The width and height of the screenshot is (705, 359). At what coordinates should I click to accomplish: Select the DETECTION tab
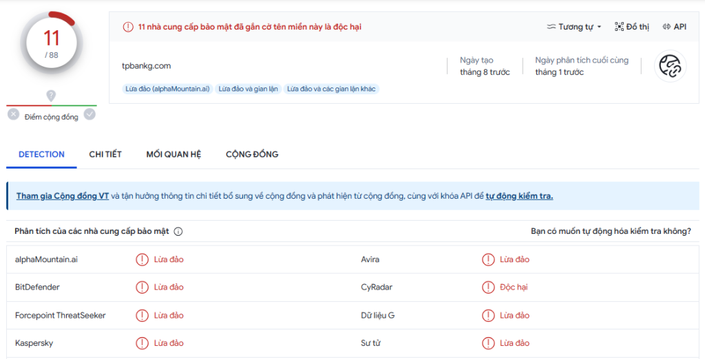point(41,154)
